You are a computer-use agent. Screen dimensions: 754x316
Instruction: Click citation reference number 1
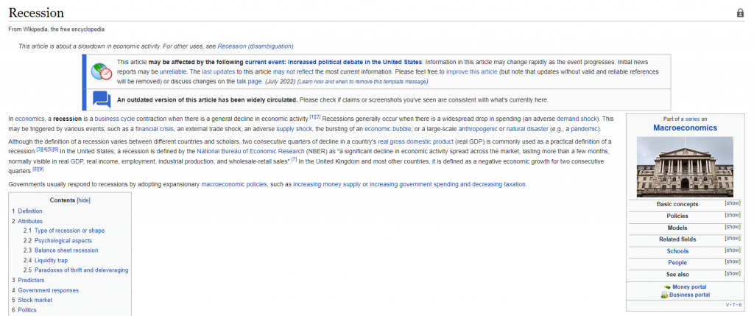(x=312, y=116)
